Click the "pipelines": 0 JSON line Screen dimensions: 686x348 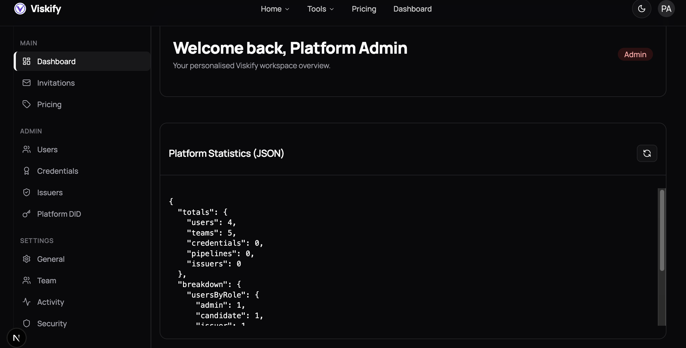click(220, 253)
